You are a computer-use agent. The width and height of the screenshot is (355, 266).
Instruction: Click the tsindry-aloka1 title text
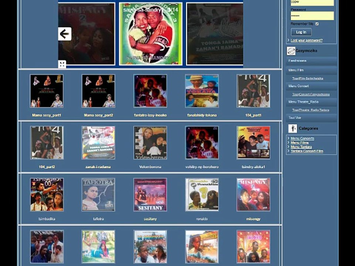pyautogui.click(x=253, y=167)
